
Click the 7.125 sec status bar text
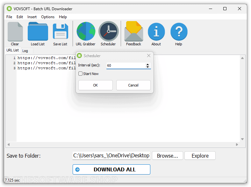coord(12,180)
